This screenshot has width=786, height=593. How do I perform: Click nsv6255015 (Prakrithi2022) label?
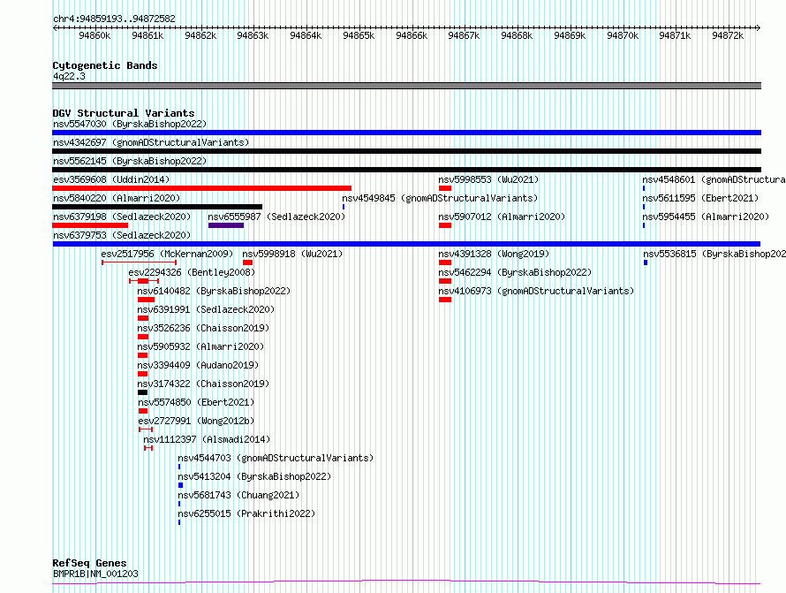tap(246, 513)
